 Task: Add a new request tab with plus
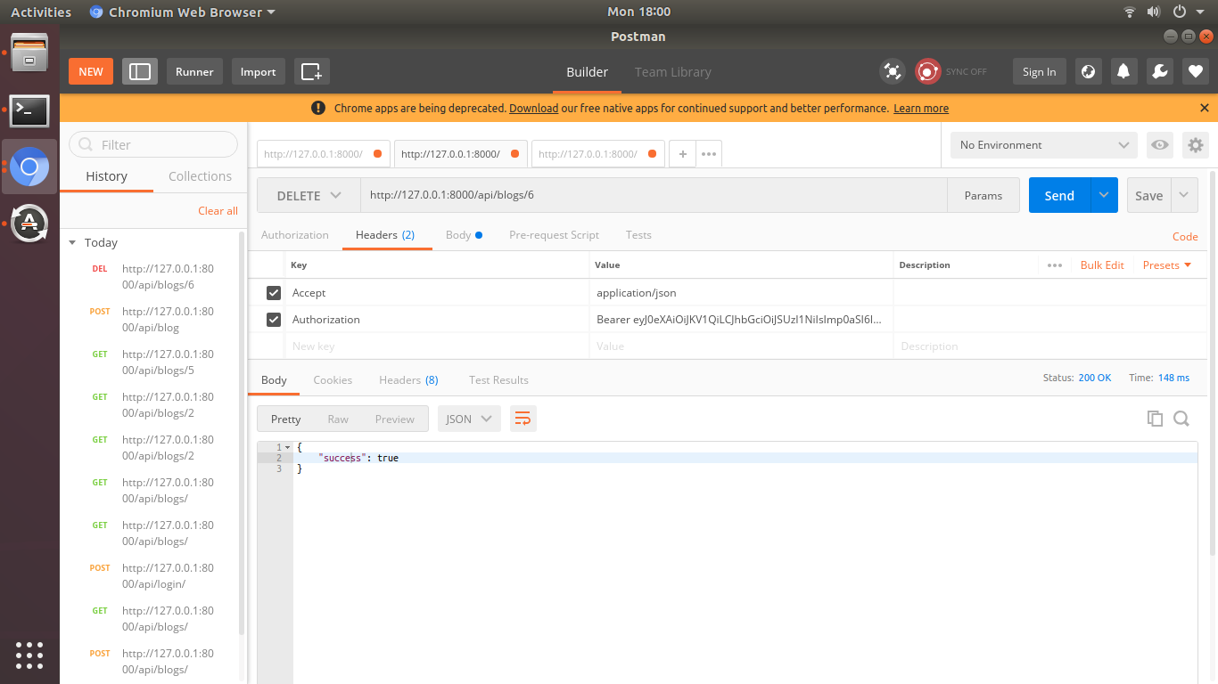[682, 154]
